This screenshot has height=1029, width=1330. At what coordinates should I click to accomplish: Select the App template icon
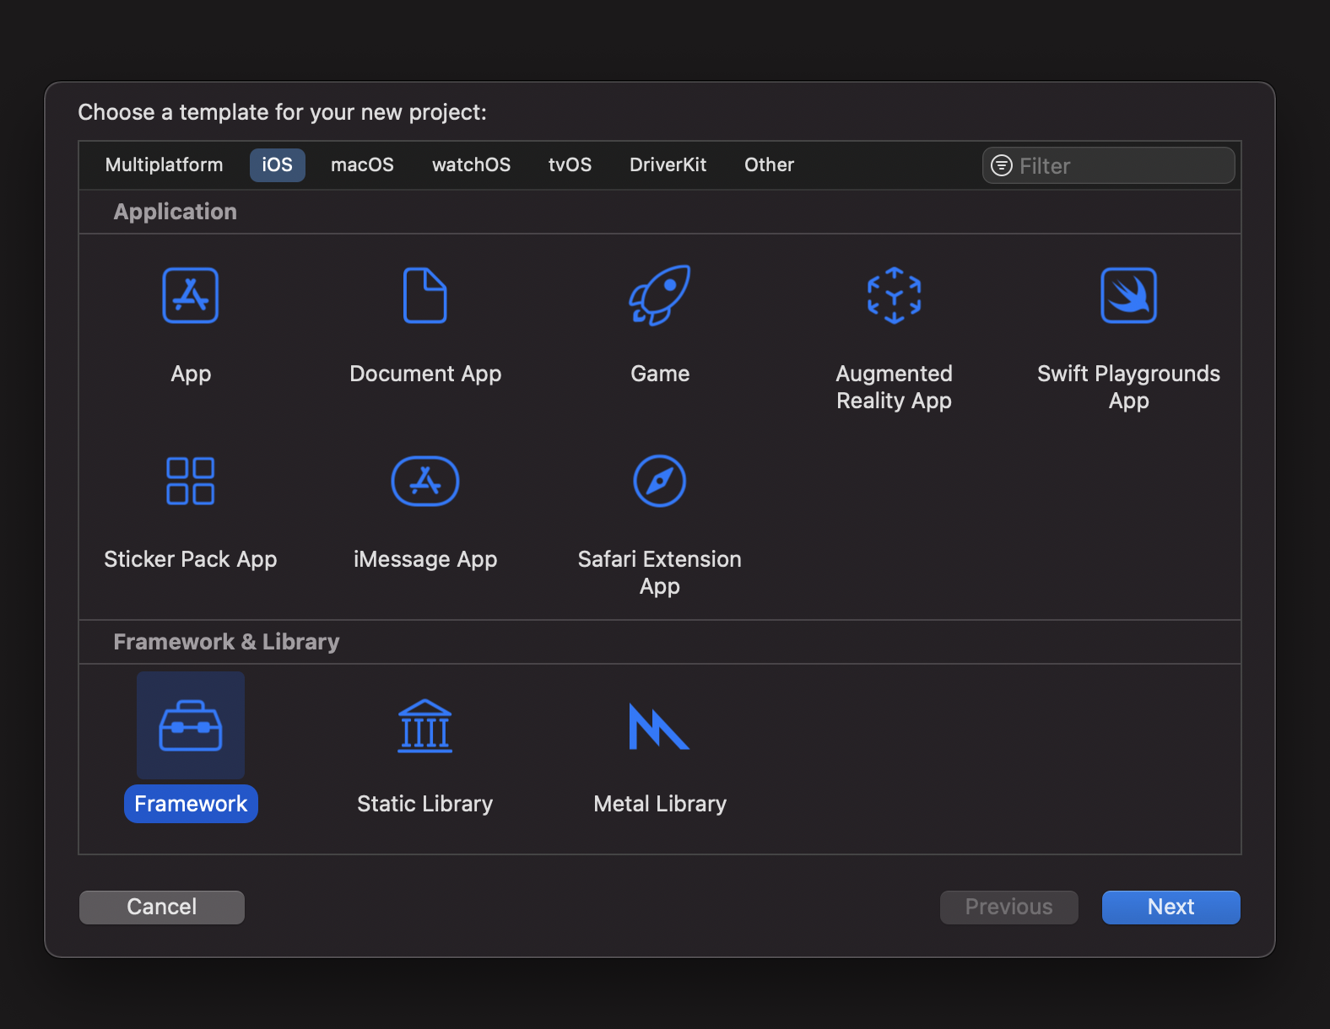[191, 295]
